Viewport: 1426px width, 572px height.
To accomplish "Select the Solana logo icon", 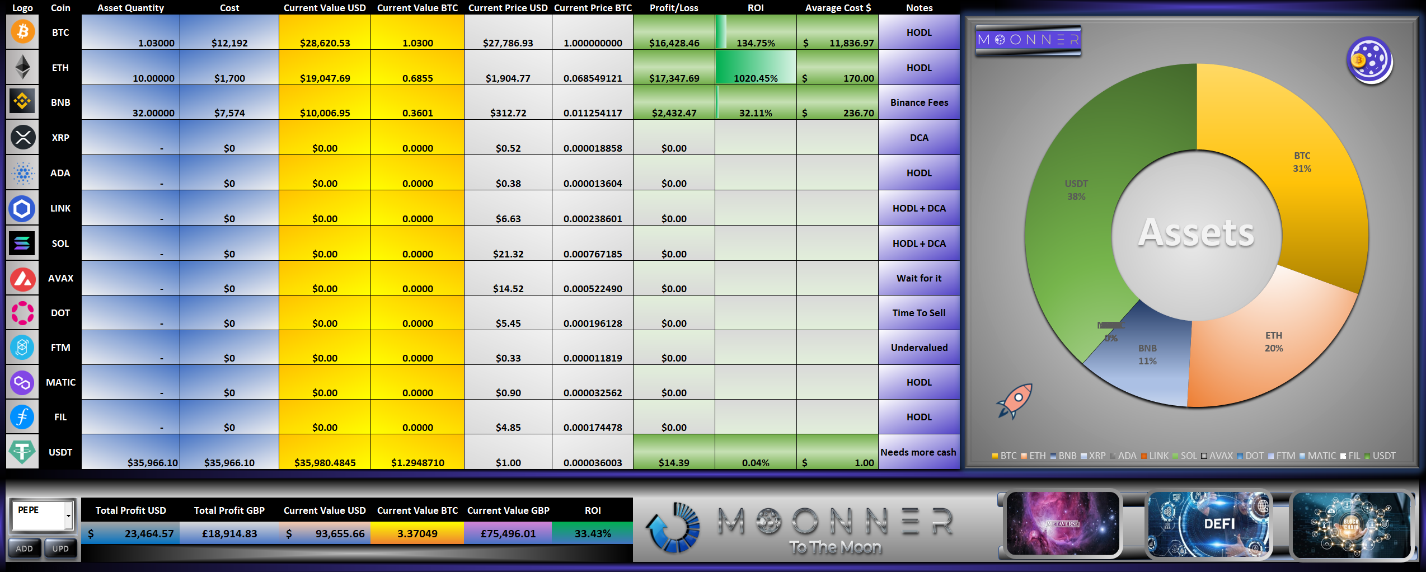I will click(22, 243).
